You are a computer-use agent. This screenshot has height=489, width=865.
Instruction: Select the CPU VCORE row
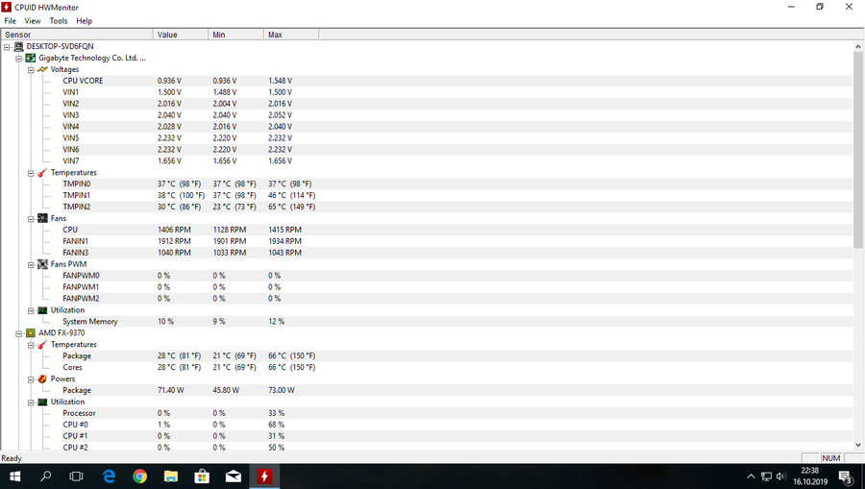427,81
